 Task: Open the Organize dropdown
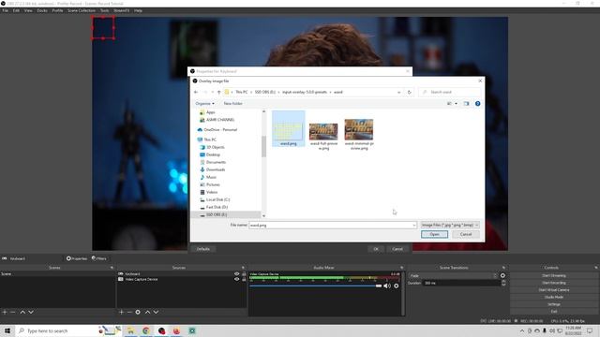(204, 104)
